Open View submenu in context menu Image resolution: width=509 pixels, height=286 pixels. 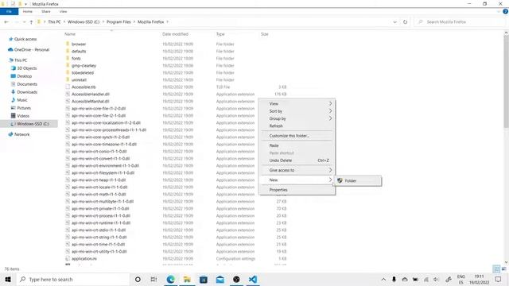click(x=297, y=104)
